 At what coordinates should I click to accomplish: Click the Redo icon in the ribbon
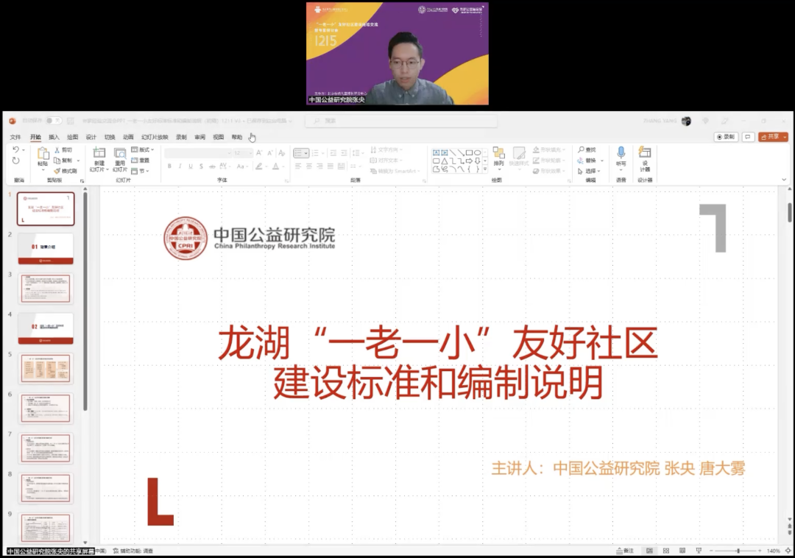[15, 160]
